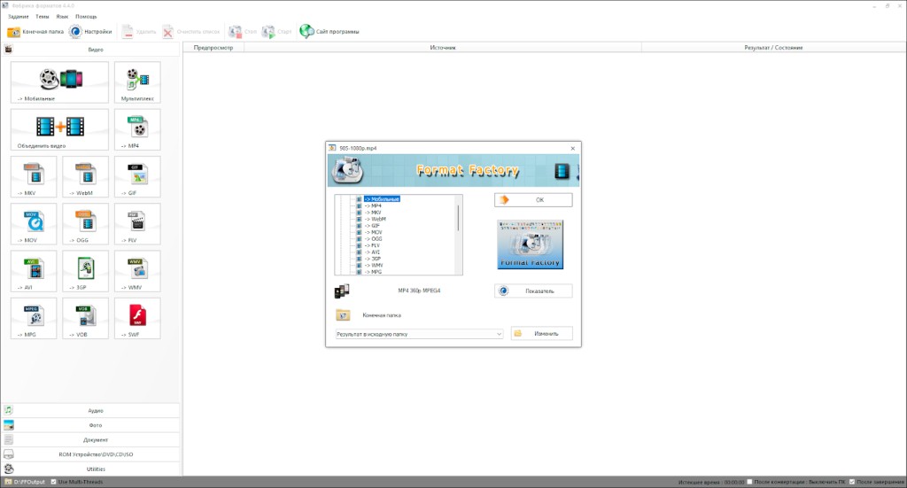The height and width of the screenshot is (488, 907).
Task: Open Объединить видео tile
Action: click(59, 130)
